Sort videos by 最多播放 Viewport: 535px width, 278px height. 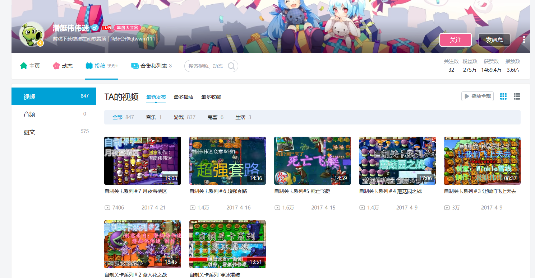tap(184, 97)
